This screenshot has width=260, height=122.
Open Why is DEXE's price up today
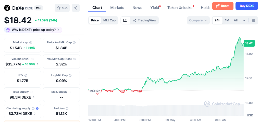click(33, 30)
